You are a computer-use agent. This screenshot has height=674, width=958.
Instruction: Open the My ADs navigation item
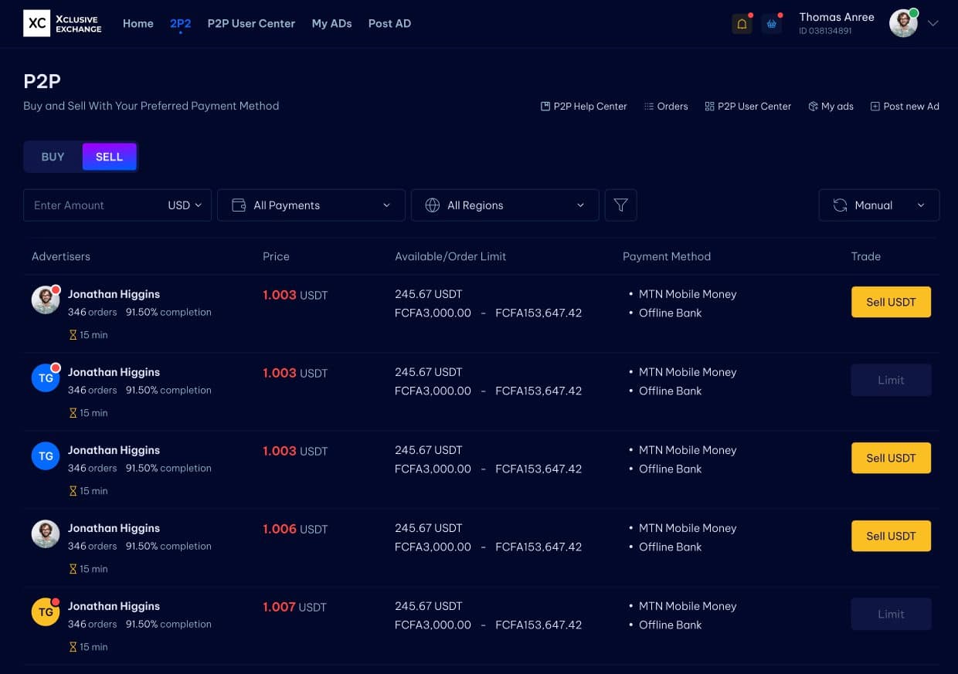tap(331, 23)
